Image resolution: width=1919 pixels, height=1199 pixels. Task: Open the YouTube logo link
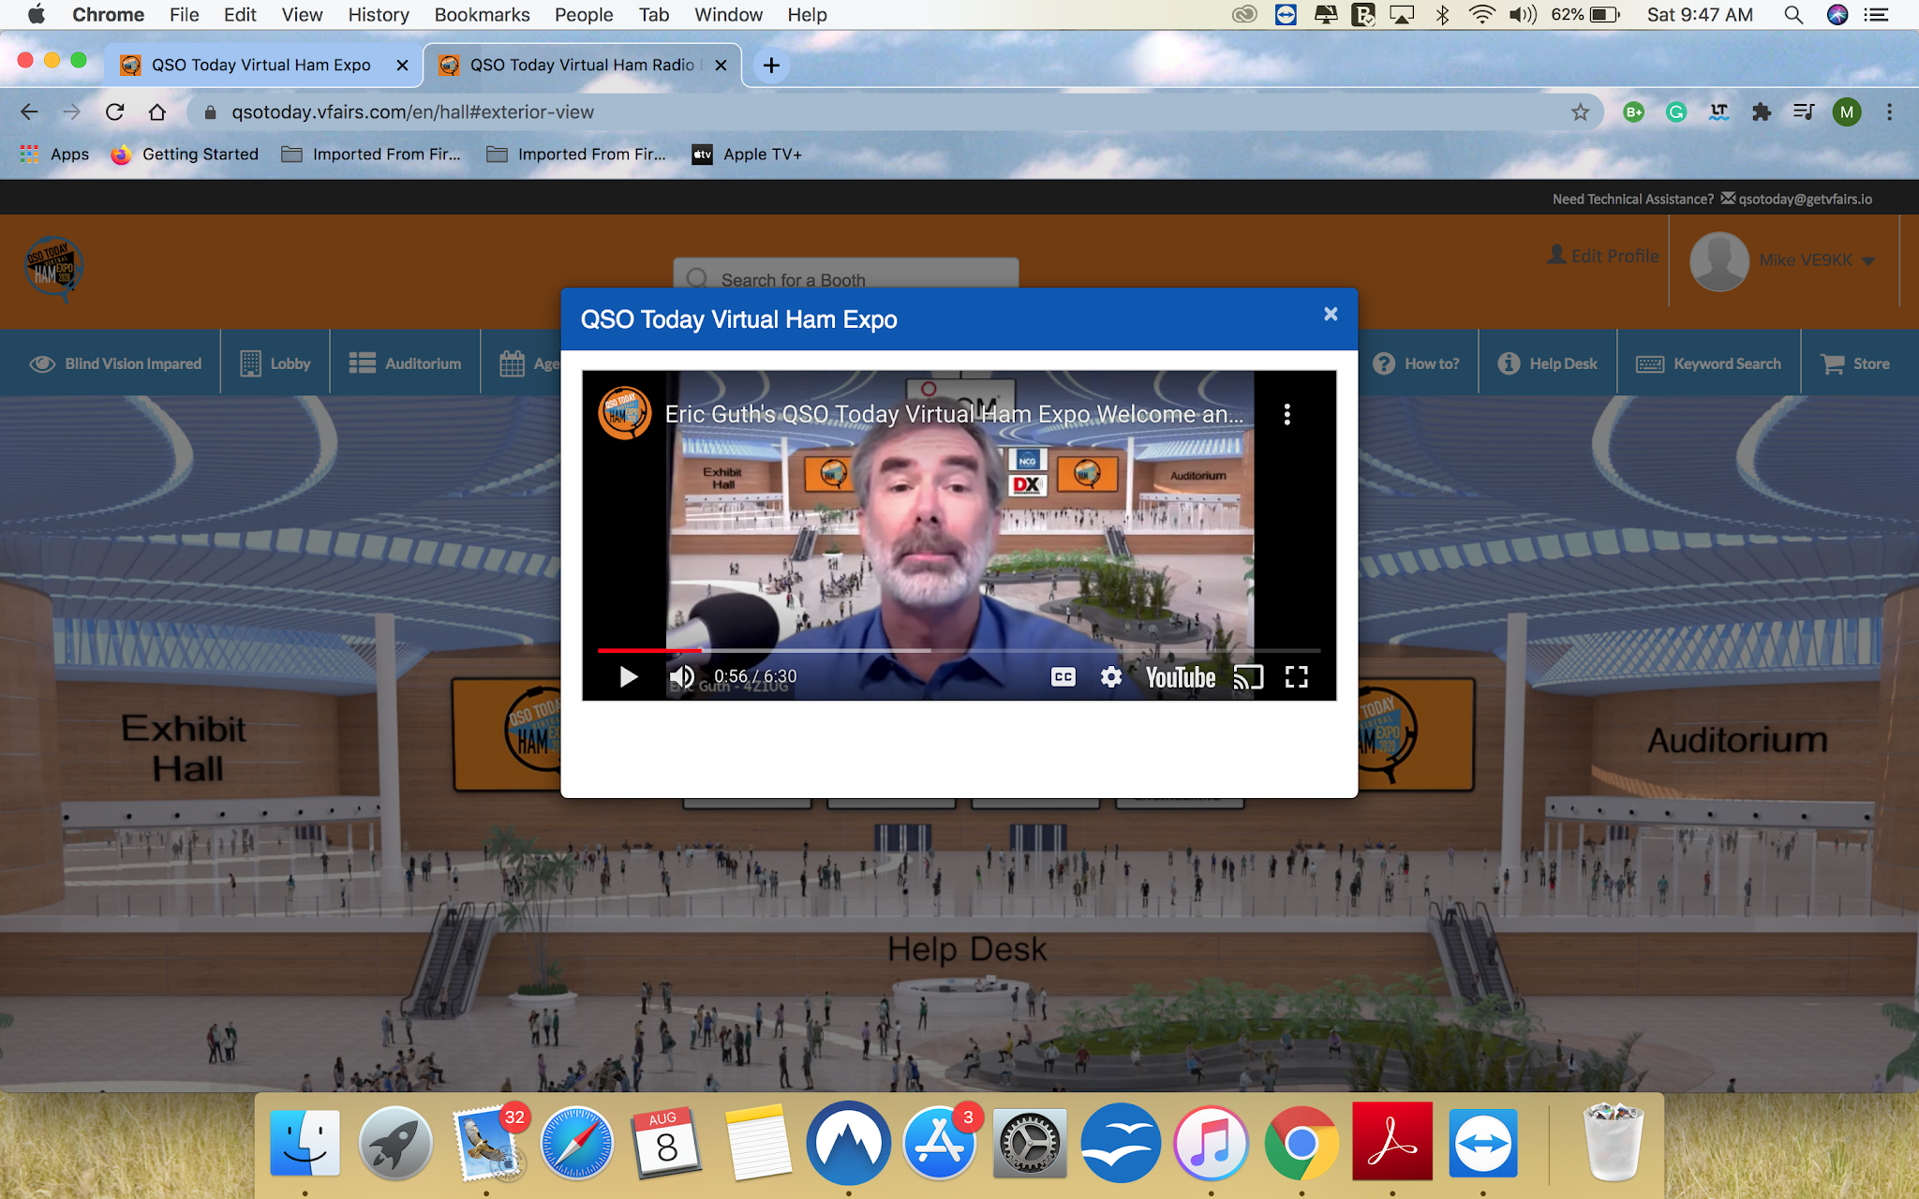pos(1180,676)
